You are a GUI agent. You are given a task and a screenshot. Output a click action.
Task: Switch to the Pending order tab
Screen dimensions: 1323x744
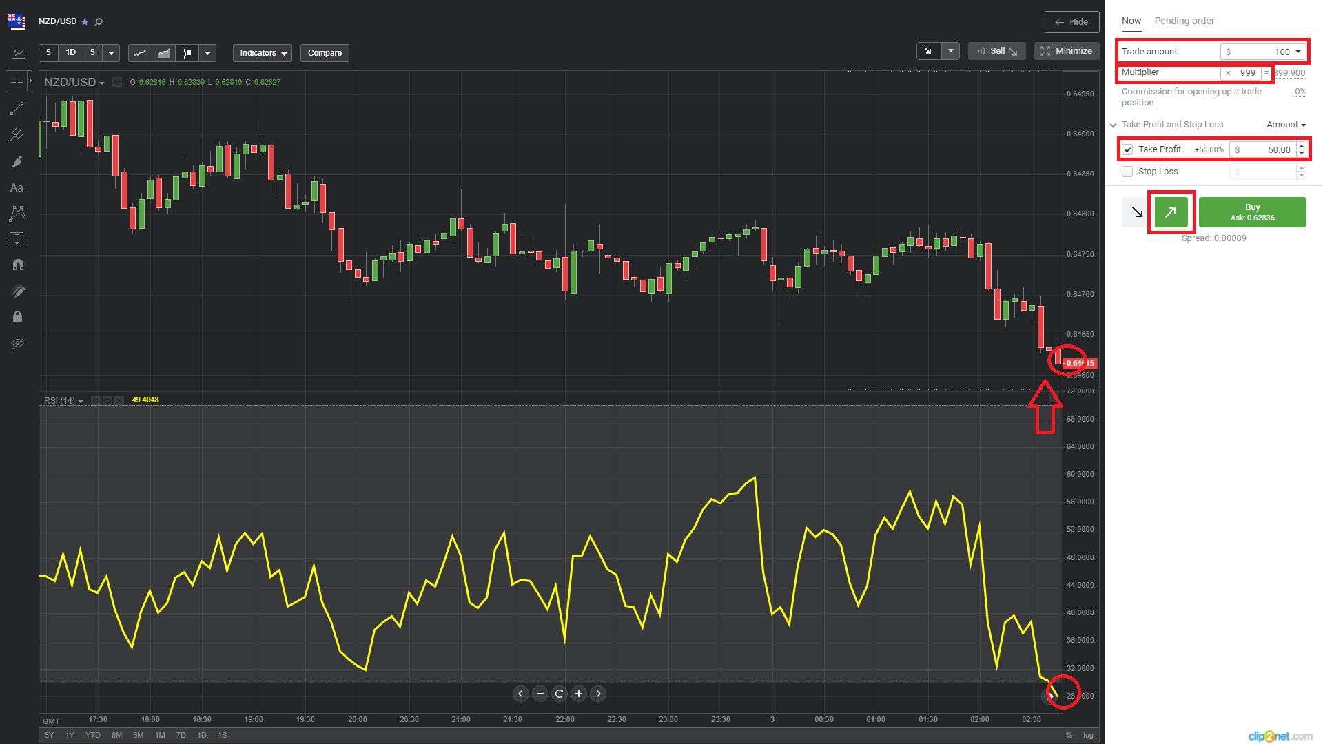click(x=1184, y=21)
